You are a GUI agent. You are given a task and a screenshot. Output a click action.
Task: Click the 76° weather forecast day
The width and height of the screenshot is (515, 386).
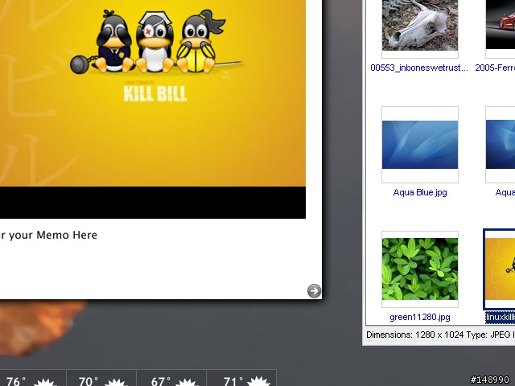tap(31, 378)
